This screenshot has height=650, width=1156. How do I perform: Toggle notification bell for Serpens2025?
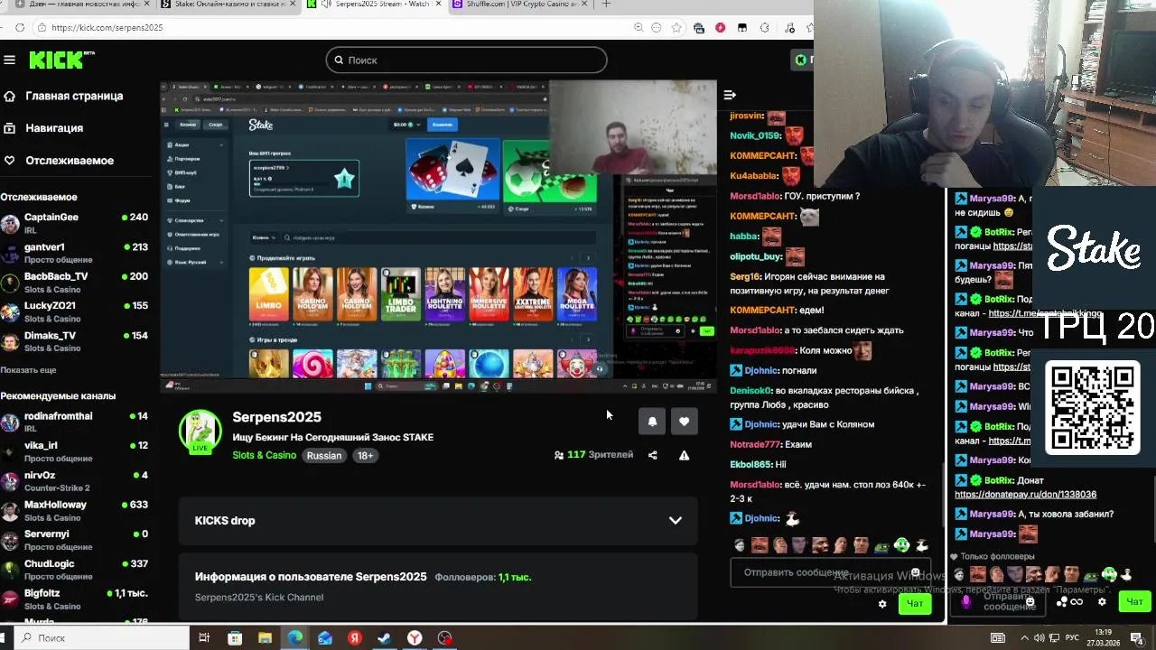tap(652, 422)
